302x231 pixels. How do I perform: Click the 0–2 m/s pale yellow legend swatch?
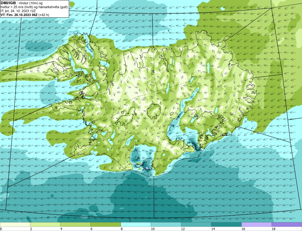tap(15, 225)
